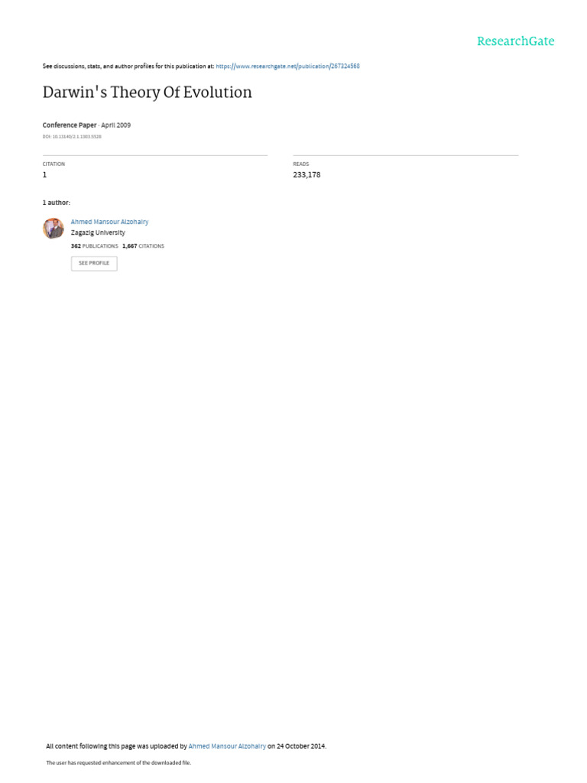Select the citation count of 1
Screen dimensions: 587x783
tap(44, 175)
